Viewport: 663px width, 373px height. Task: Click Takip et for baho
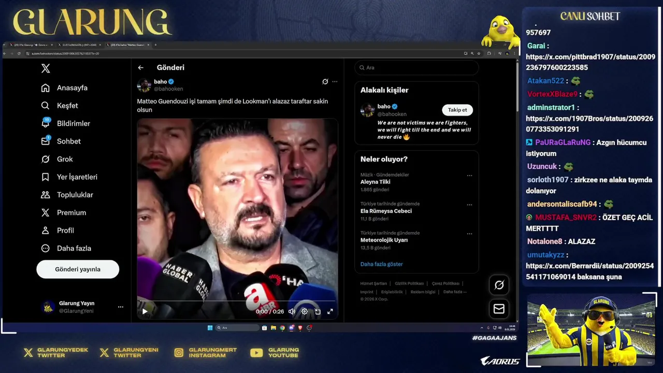(x=457, y=110)
